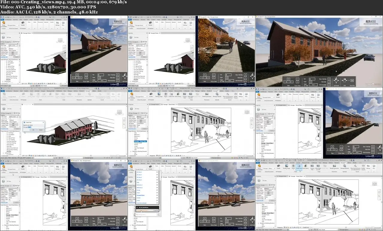
Task: Select 3D View 4 link in open view list
Action: click(x=139, y=177)
